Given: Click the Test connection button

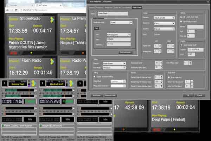Looking at the screenshot, I should (x=125, y=52).
